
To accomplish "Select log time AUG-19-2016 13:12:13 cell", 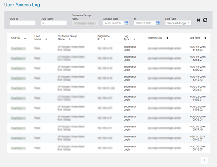I will (197, 78).
